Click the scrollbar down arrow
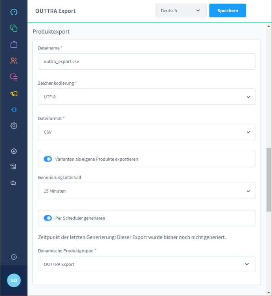Viewport: 272px width, 296px height. click(268, 293)
